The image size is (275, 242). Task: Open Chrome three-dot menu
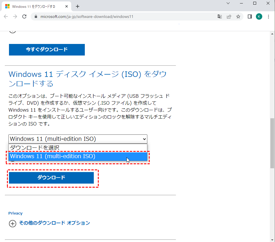(x=269, y=17)
